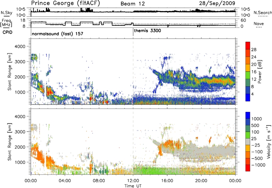
Task: Click the 'Beam 12' label
Action: [x=133, y=4]
